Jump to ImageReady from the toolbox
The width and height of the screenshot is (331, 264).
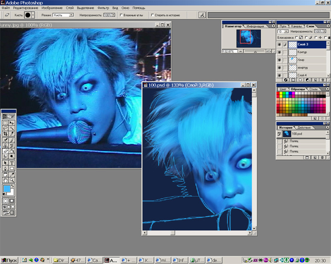8,212
